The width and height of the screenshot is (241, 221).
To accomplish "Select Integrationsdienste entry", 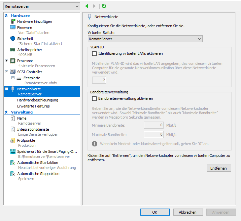I will click(x=33, y=129).
